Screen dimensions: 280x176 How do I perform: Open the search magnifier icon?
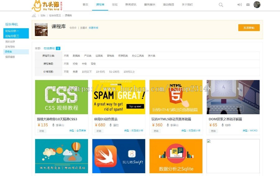pyautogui.click(x=221, y=5)
